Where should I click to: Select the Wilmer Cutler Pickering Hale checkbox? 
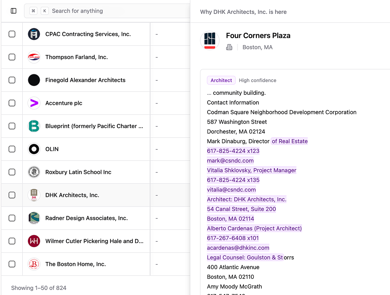coord(12,241)
